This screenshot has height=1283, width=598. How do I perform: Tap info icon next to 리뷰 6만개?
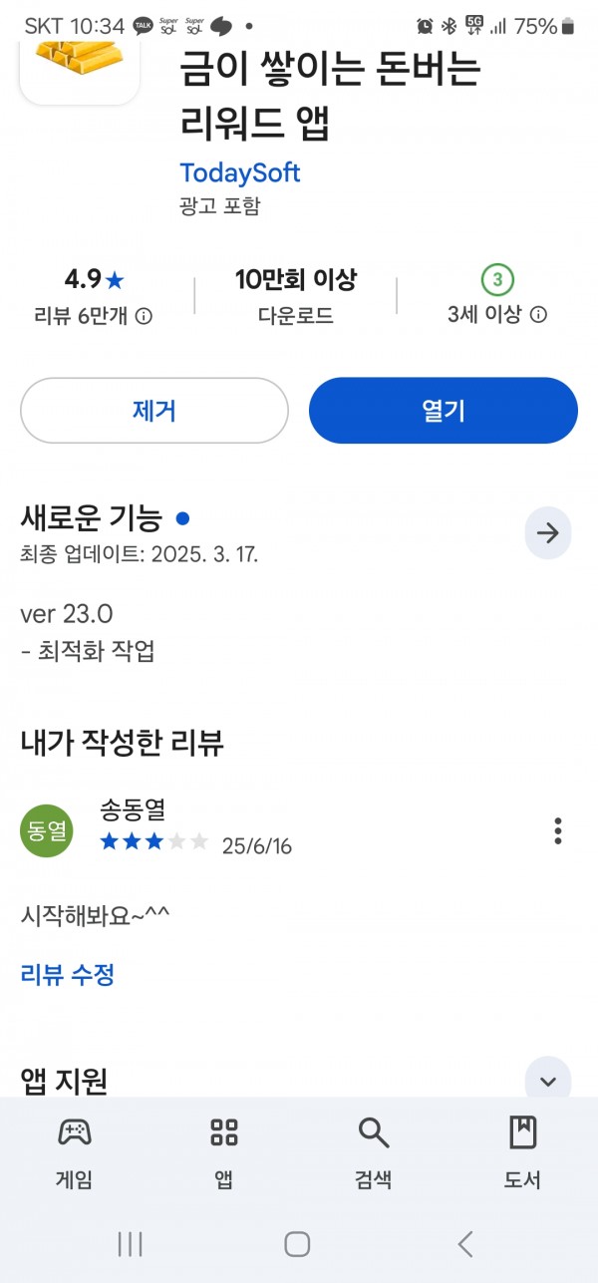tap(144, 315)
